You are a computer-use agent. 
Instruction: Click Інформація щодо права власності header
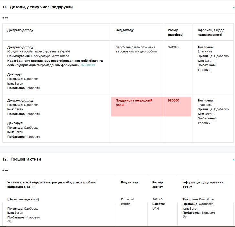click(211, 32)
